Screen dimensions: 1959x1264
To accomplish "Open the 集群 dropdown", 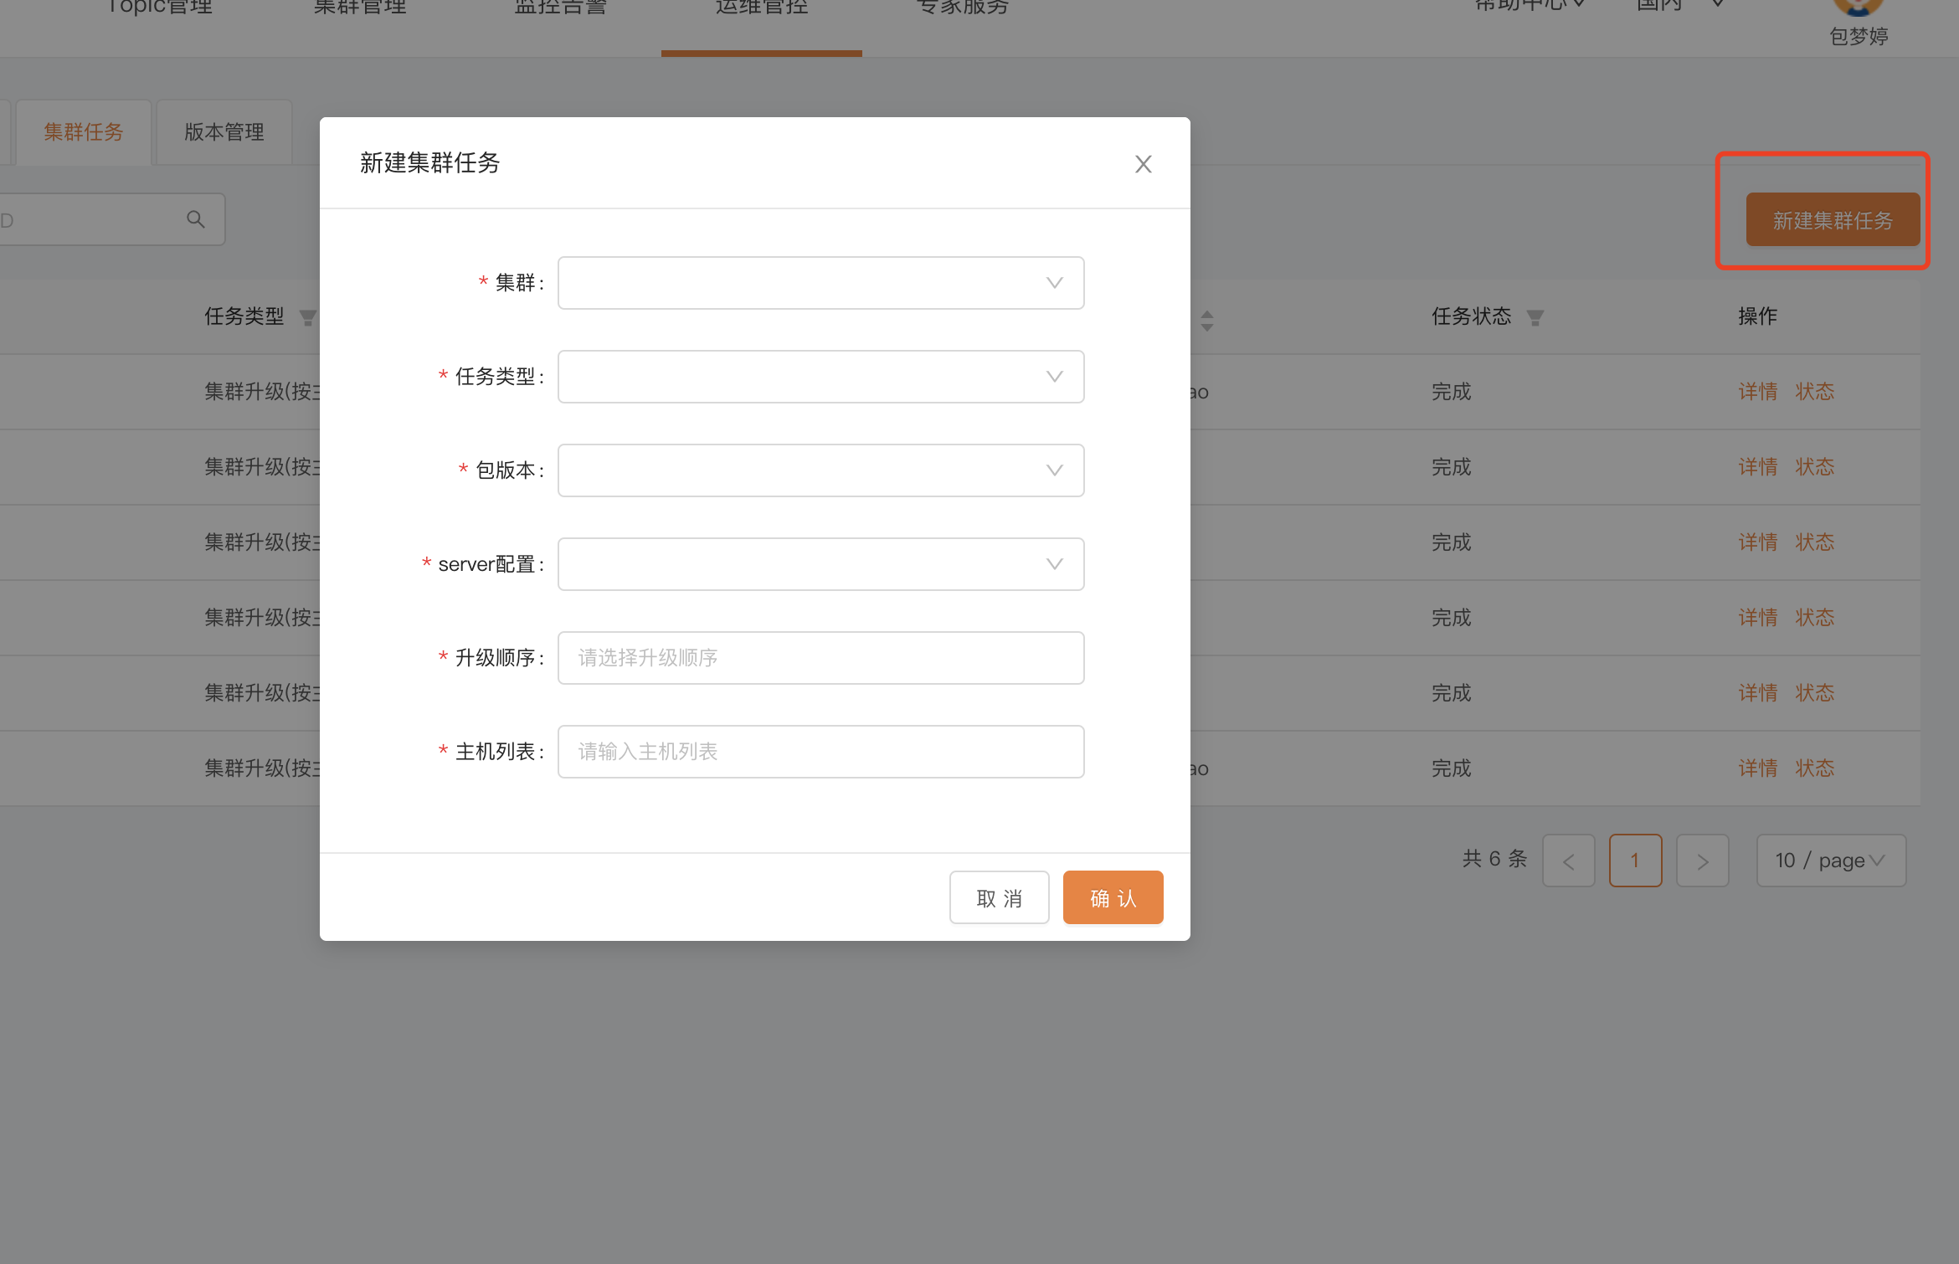I will tap(820, 283).
